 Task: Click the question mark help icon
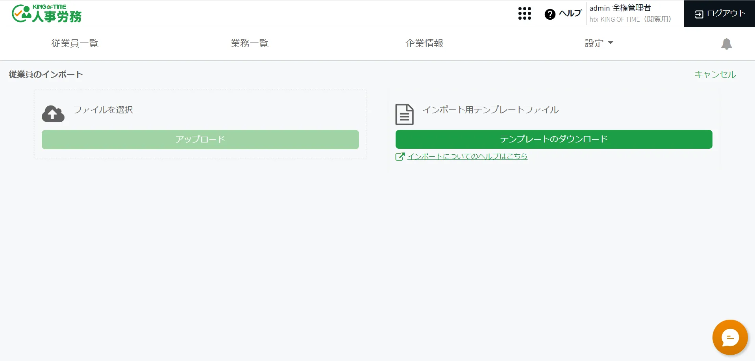click(550, 14)
